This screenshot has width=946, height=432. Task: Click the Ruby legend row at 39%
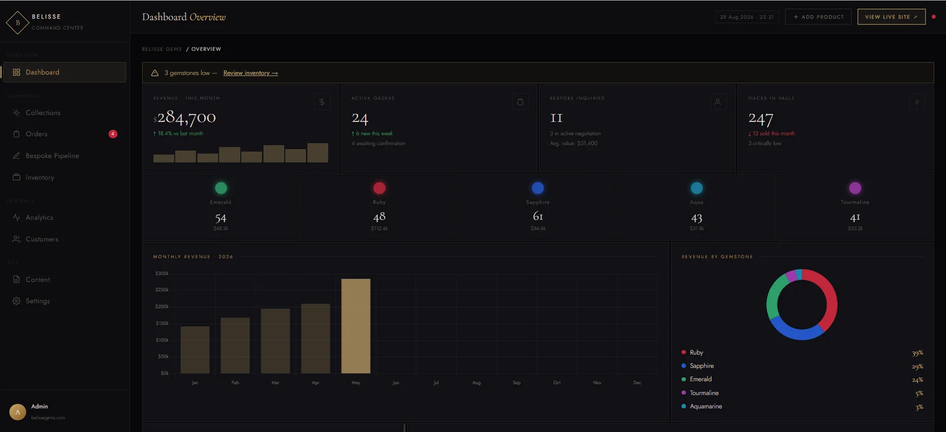click(x=802, y=352)
